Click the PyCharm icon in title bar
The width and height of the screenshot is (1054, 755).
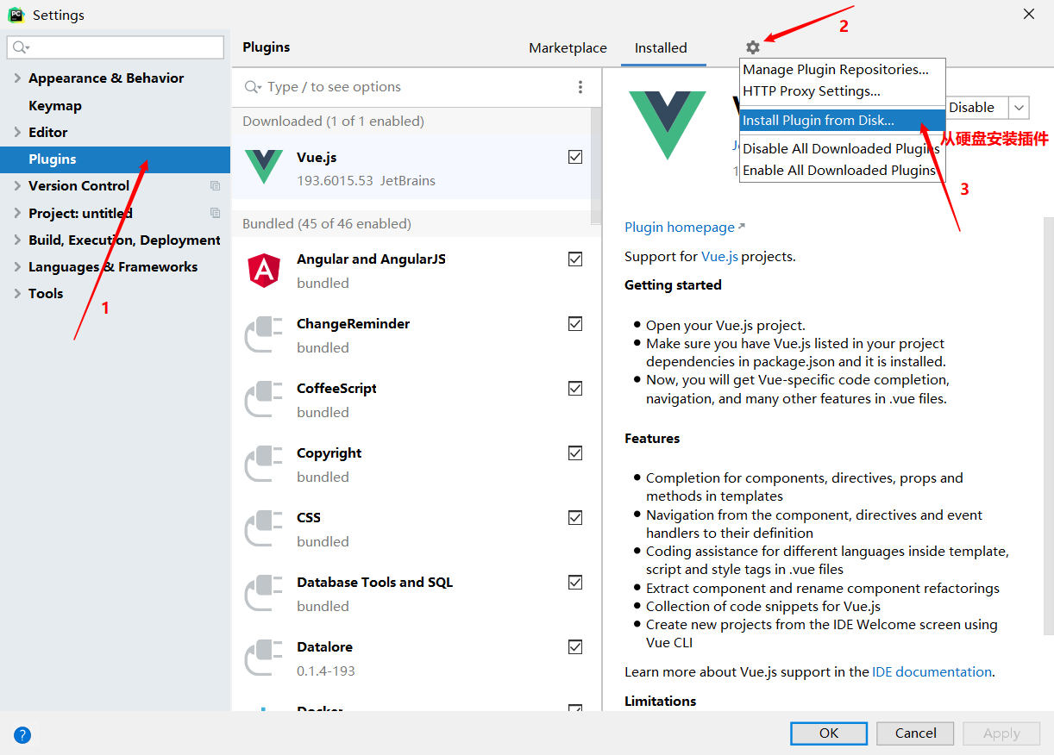click(16, 15)
